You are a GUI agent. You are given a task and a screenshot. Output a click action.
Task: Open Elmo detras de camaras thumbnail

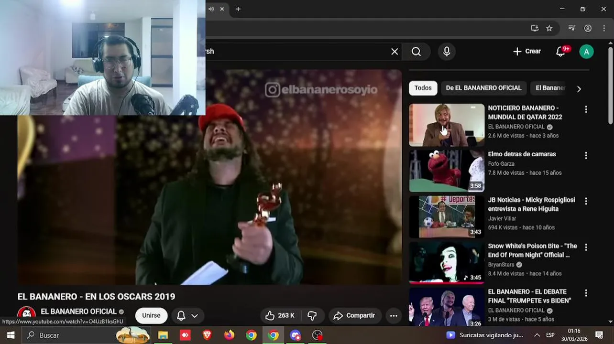[447, 171]
